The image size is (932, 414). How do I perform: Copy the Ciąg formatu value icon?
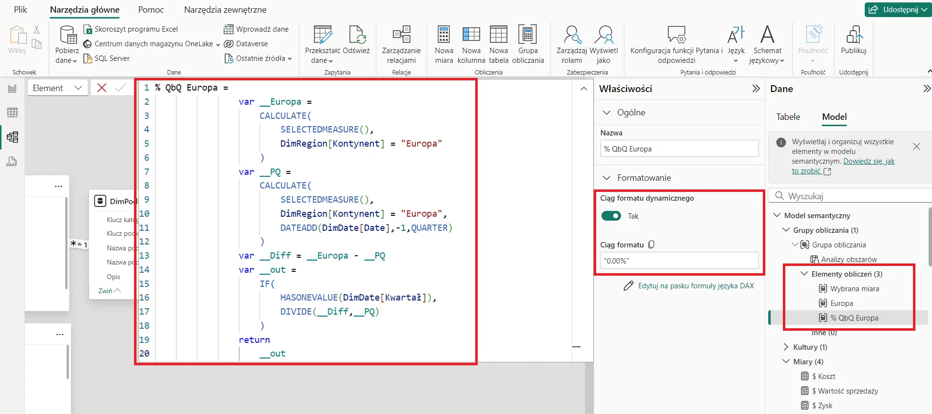652,245
